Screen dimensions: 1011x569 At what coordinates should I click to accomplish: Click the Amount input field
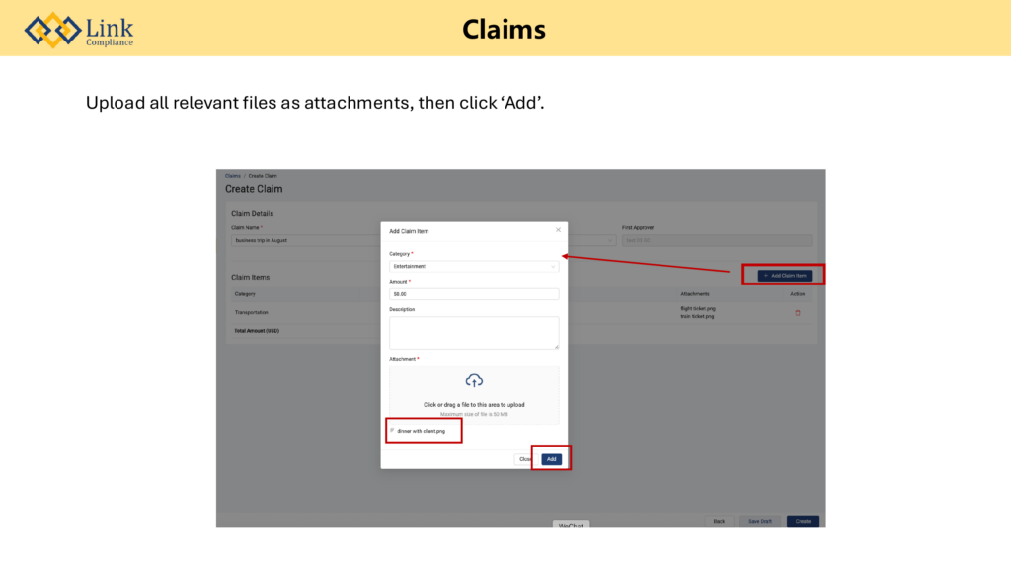(x=474, y=293)
